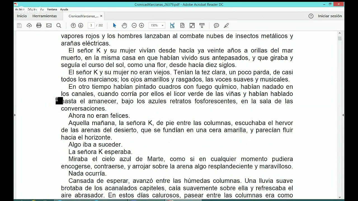The width and height of the screenshot is (358, 201).
Task: Open the Archivo menu
Action: click(20, 9)
